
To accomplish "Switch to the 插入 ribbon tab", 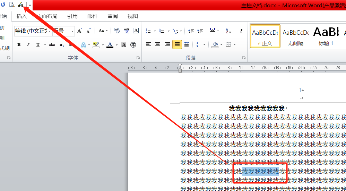I will [x=21, y=16].
